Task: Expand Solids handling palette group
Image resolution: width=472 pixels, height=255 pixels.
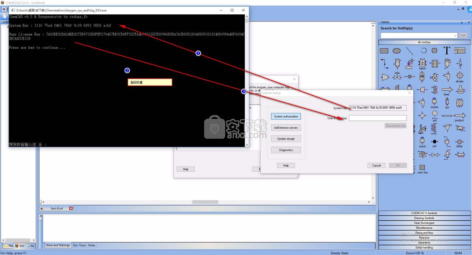Action: [425, 247]
